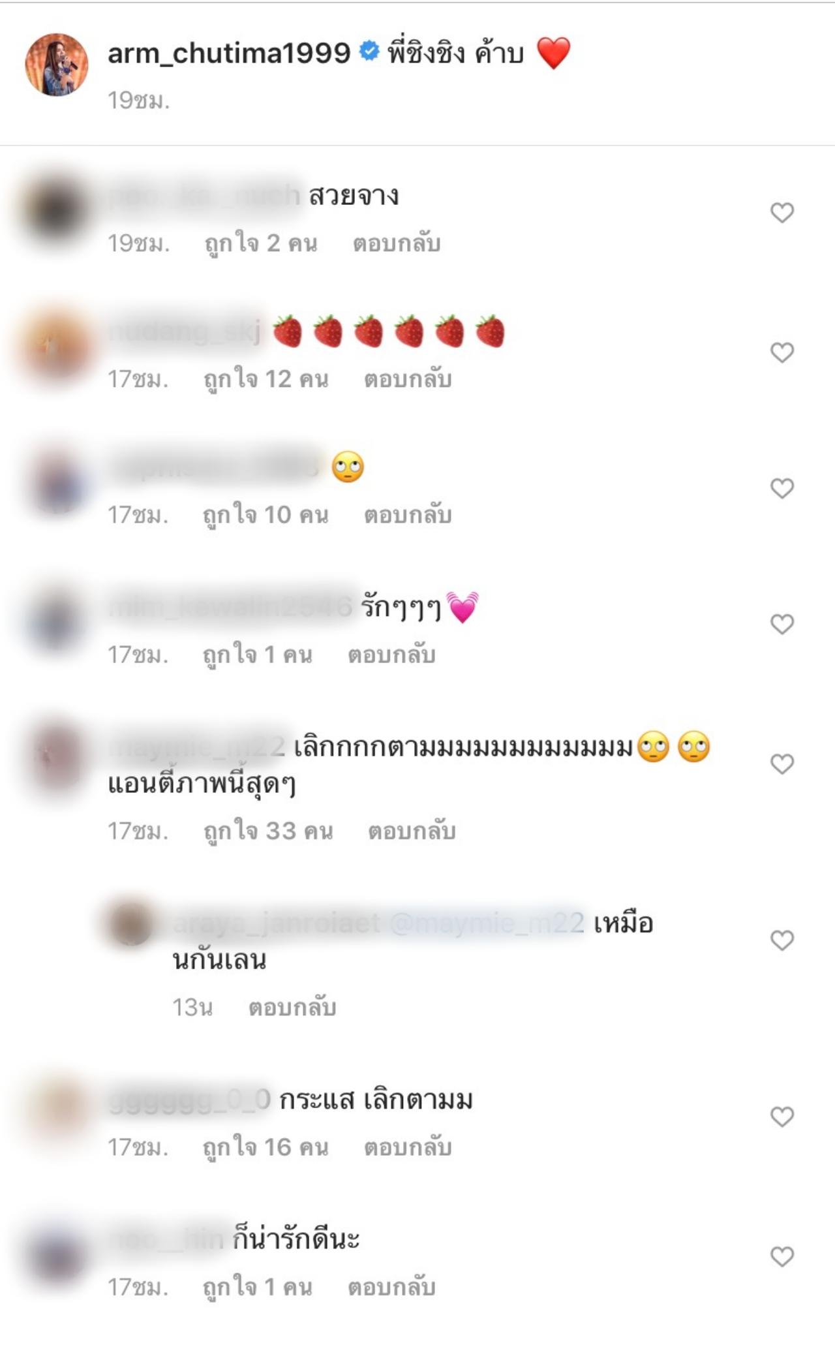
Task: Heart the ก็น่ารักดีนะ comment
Action: [782, 1256]
